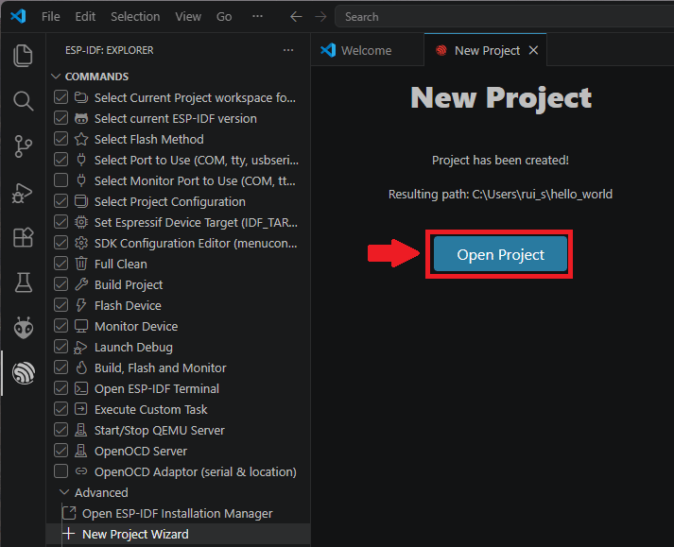
Task: Click the wrench icon for Build Project
Action: pos(81,284)
